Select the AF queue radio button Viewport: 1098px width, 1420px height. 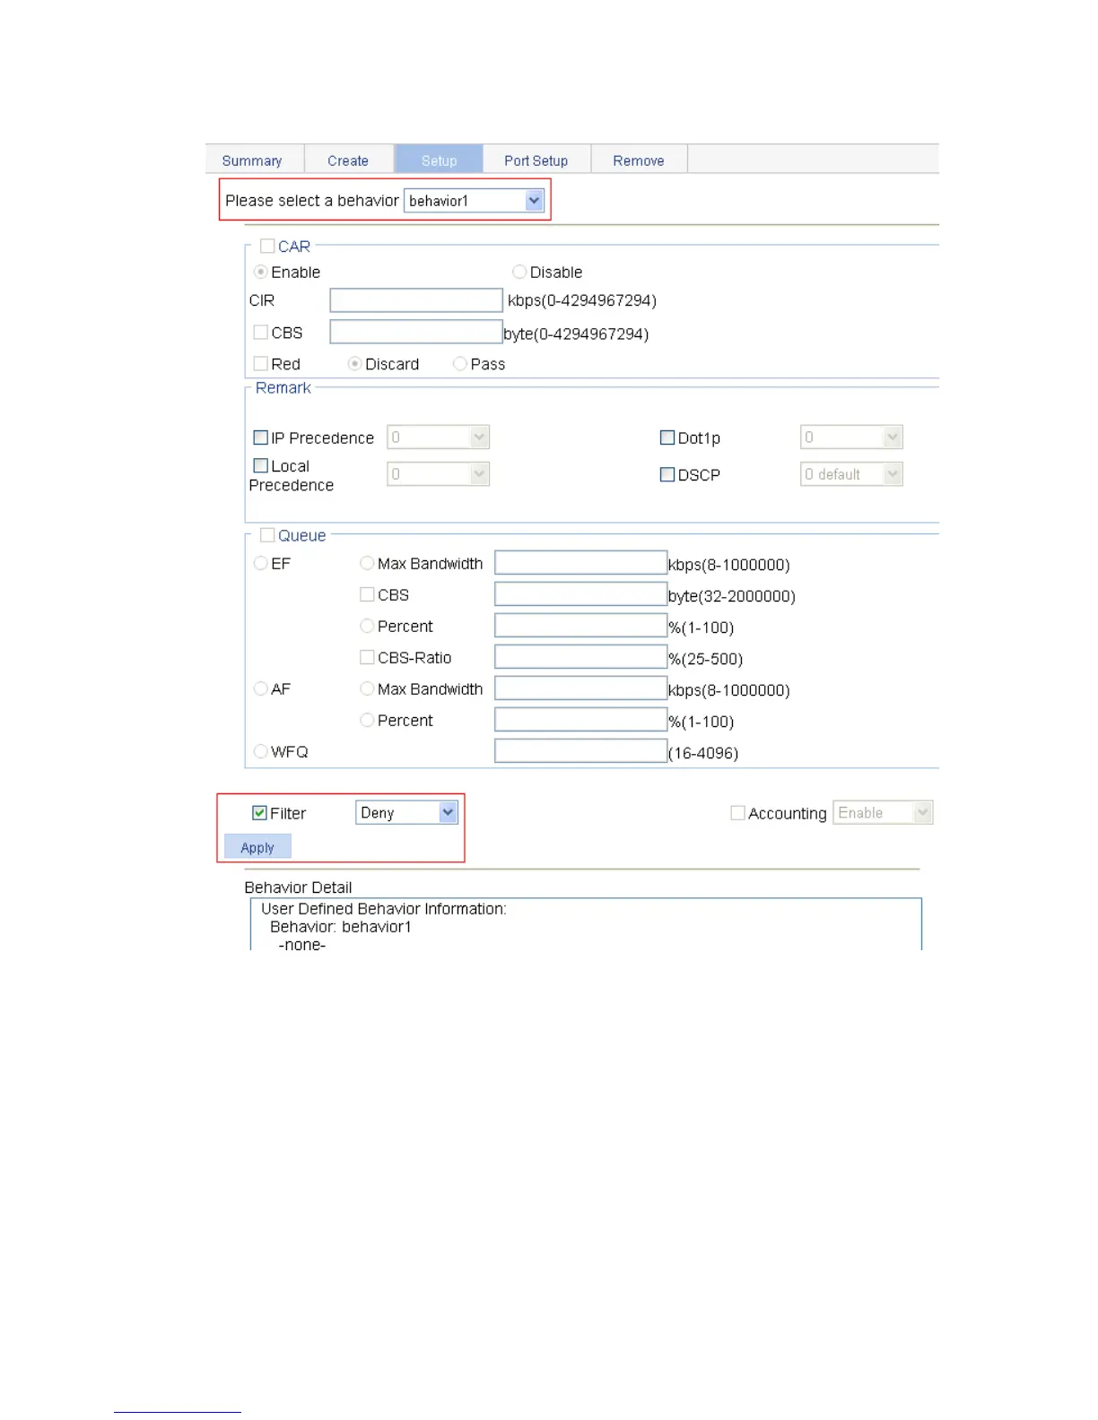pyautogui.click(x=261, y=688)
